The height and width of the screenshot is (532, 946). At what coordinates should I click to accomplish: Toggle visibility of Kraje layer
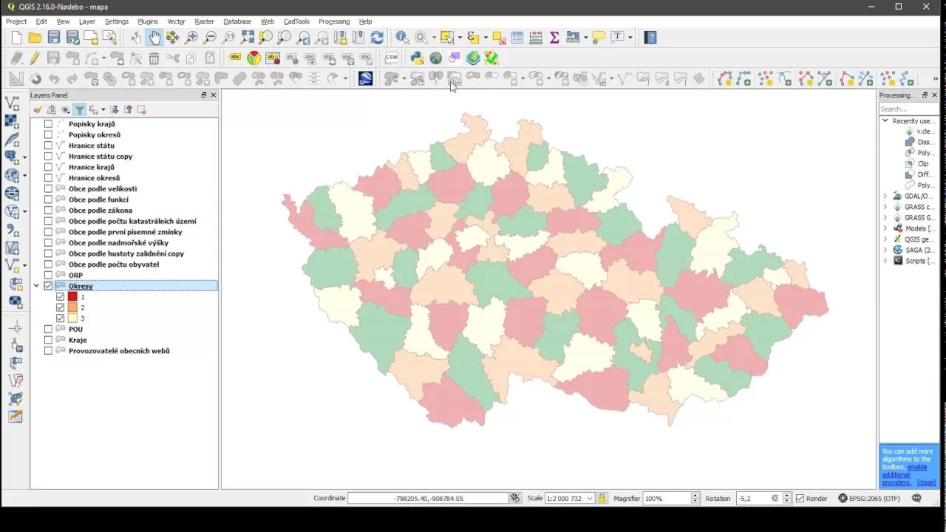(48, 340)
